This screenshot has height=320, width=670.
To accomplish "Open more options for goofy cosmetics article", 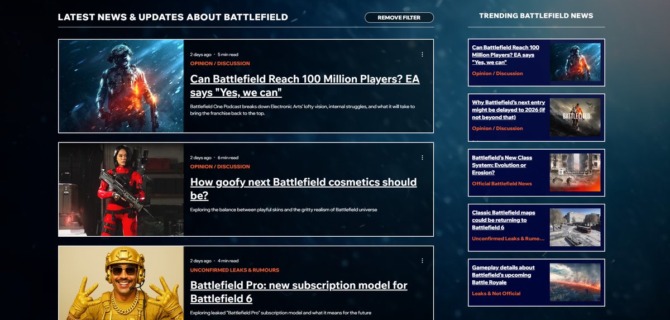I will [422, 157].
